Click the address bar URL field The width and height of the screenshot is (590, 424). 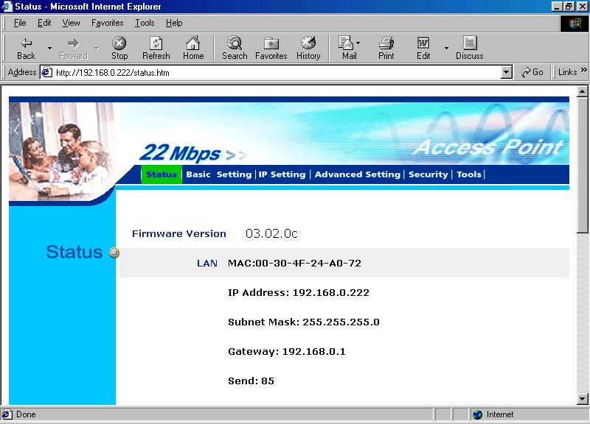273,72
